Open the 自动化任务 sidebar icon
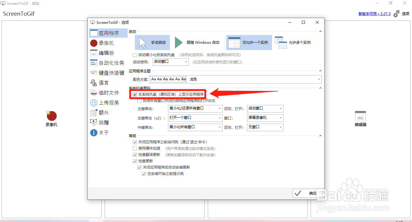 [94, 63]
